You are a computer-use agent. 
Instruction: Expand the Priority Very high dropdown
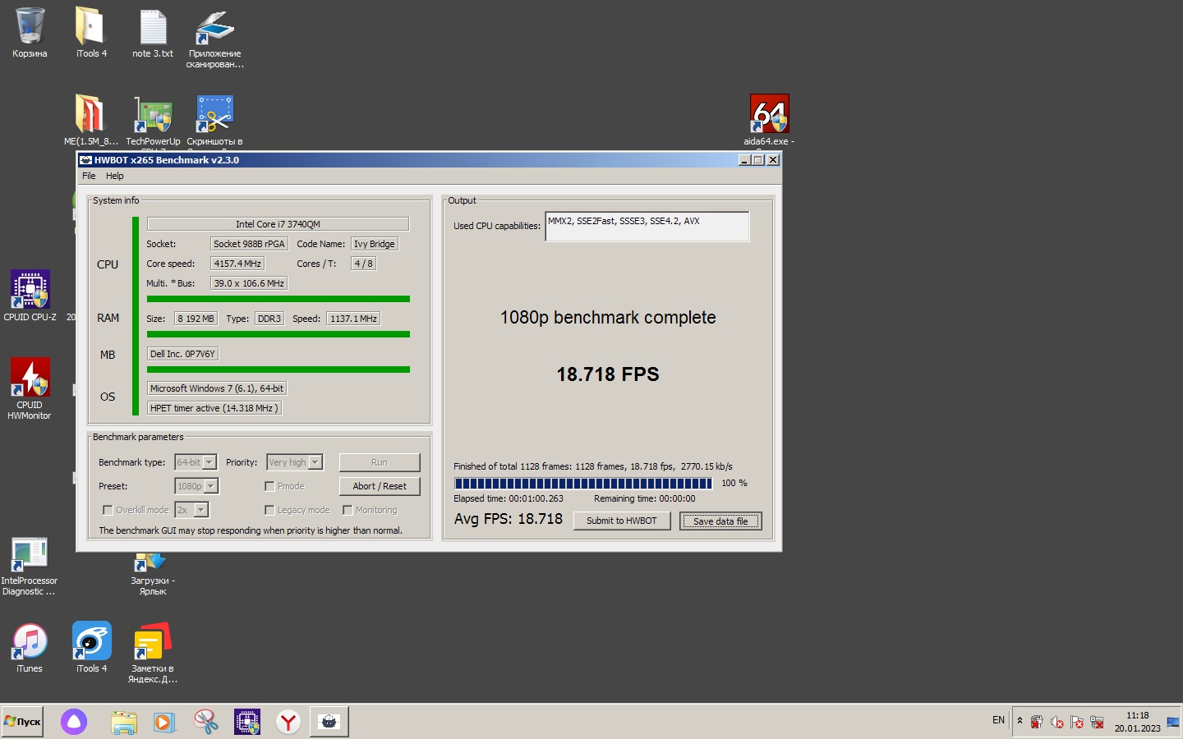click(x=315, y=462)
